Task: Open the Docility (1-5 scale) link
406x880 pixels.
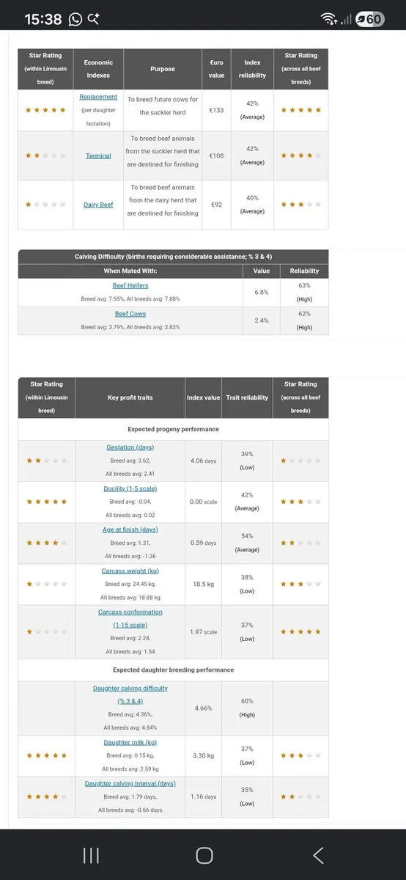Action: click(x=130, y=488)
